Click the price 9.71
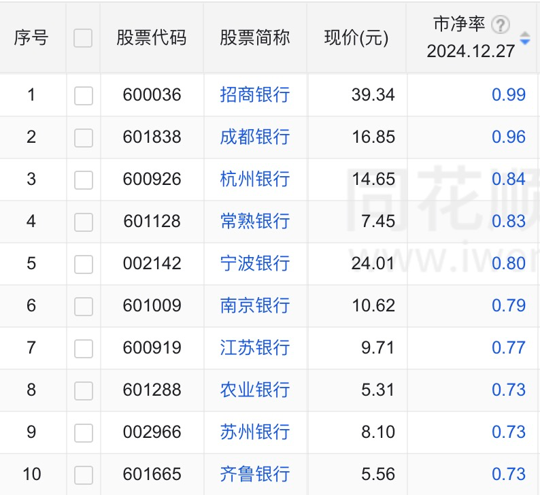 [378, 347]
